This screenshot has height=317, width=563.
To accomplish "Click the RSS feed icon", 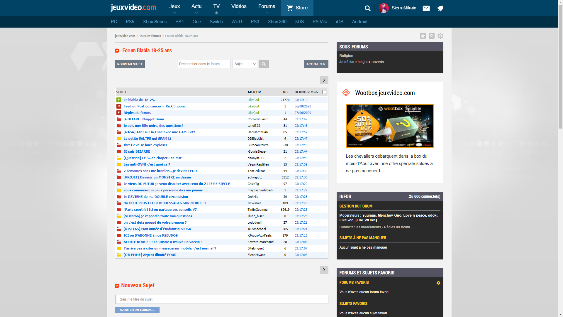I will 431,36.
